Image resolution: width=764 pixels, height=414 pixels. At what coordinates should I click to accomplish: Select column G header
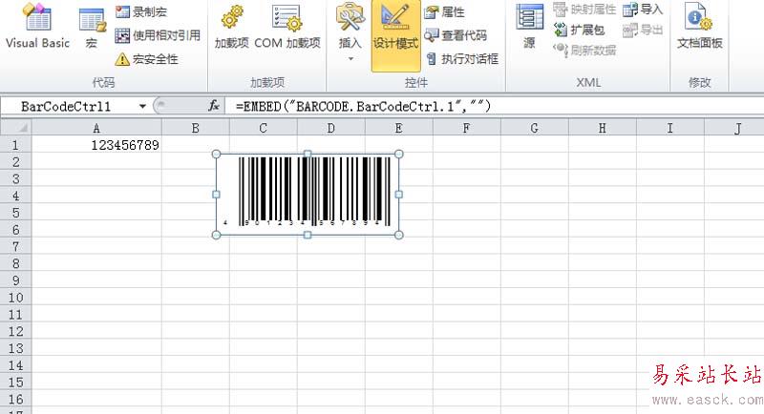[x=534, y=128]
